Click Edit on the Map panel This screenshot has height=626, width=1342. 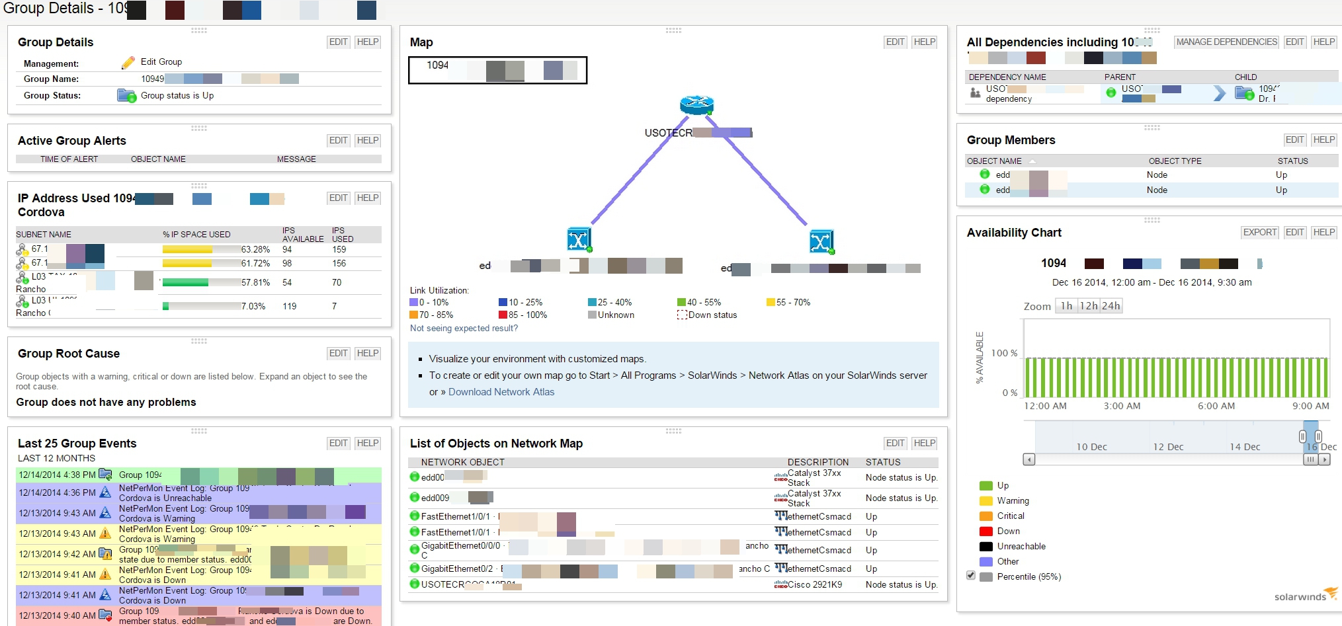(895, 42)
